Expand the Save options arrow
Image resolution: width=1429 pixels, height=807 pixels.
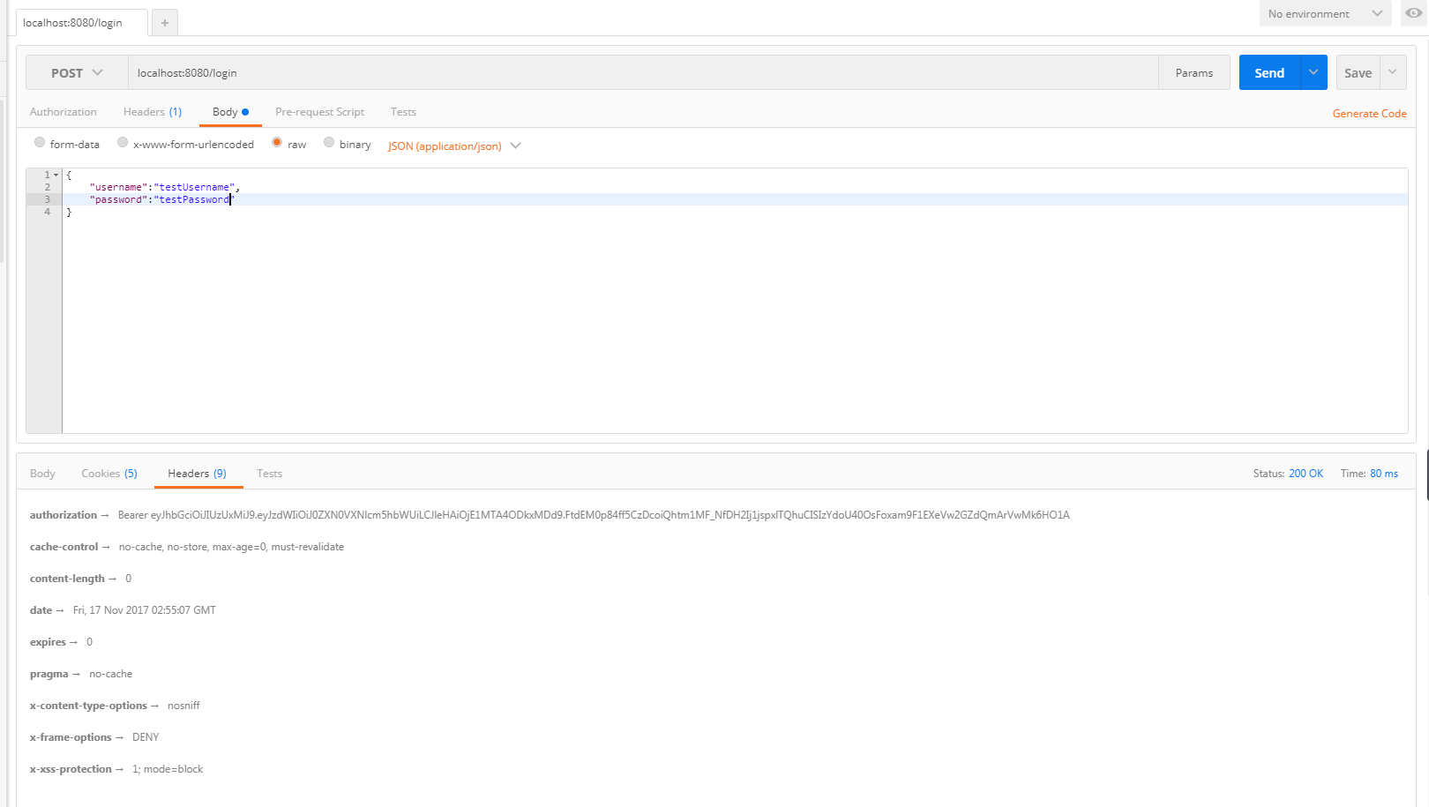click(x=1393, y=72)
